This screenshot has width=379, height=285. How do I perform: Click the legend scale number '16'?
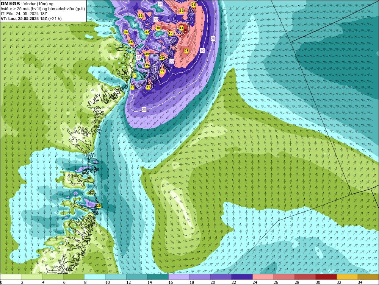171,282
